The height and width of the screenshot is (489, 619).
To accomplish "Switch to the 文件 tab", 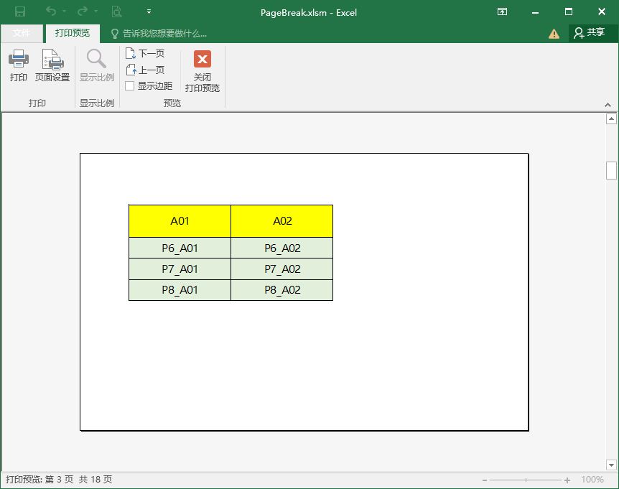I will pyautogui.click(x=22, y=33).
